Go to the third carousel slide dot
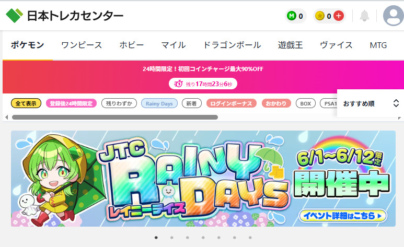The width and height of the screenshot is (404, 247). click(188, 238)
